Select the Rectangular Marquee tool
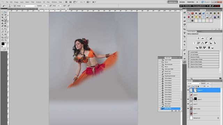This screenshot has width=223, height=125. point(2,12)
